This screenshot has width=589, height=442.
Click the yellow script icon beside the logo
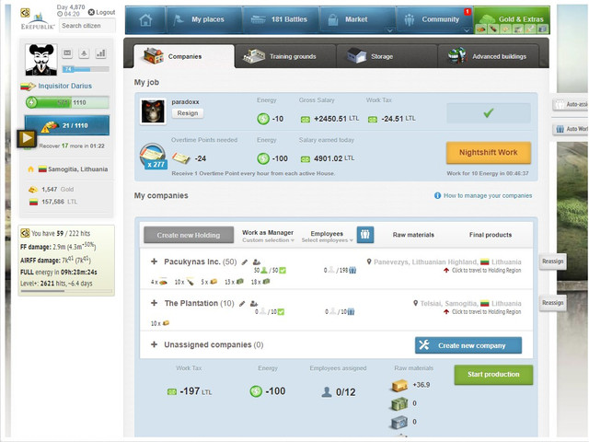pyautogui.click(x=25, y=13)
